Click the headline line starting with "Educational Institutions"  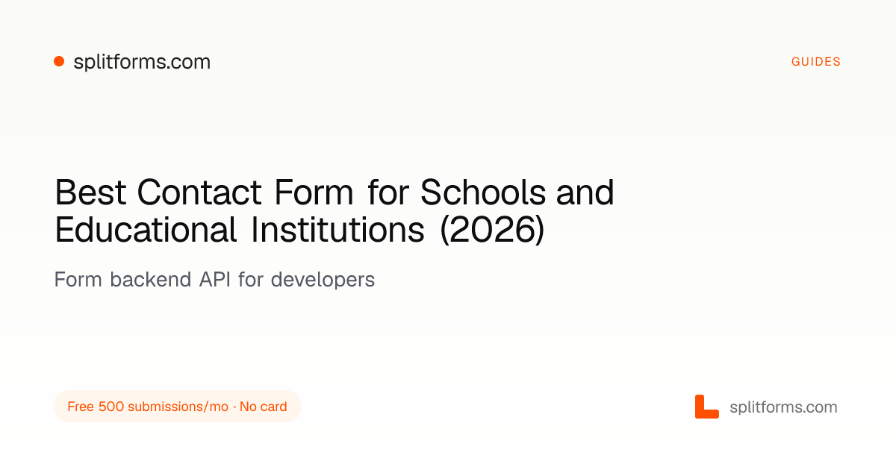(299, 231)
